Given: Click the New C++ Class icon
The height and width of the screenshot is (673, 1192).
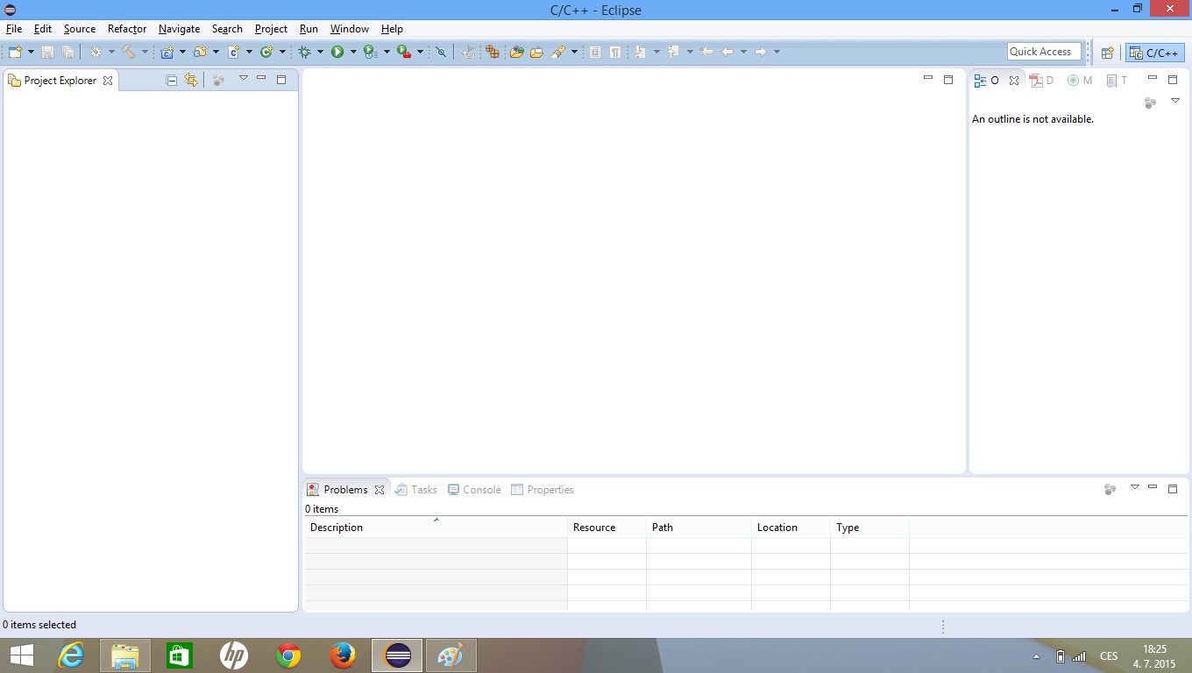Looking at the screenshot, I should click(266, 53).
